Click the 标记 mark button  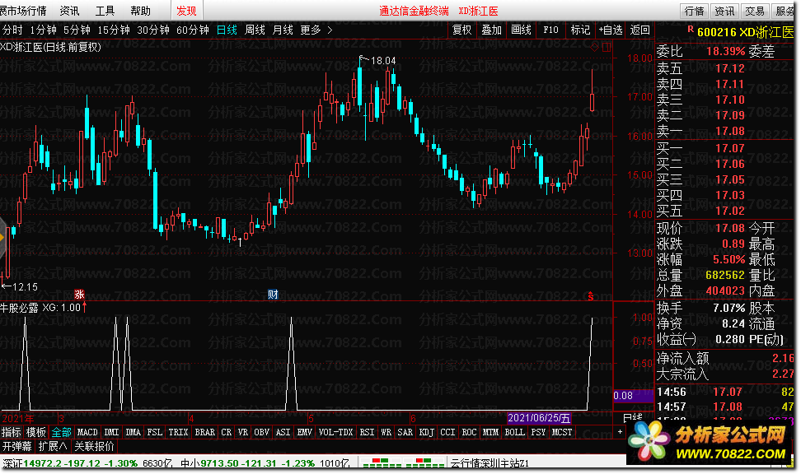point(580,30)
